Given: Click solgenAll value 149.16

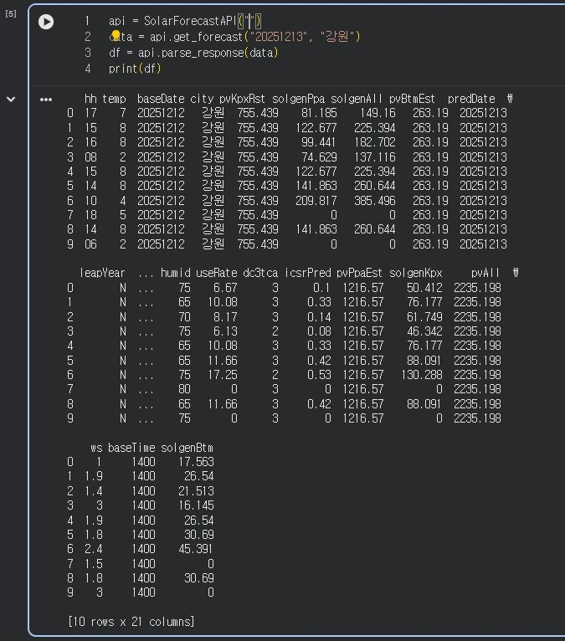Looking at the screenshot, I should coord(378,113).
